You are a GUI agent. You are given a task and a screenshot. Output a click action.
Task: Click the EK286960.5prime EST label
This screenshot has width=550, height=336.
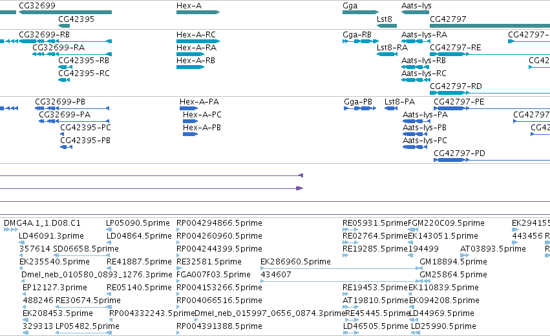[x=295, y=262]
